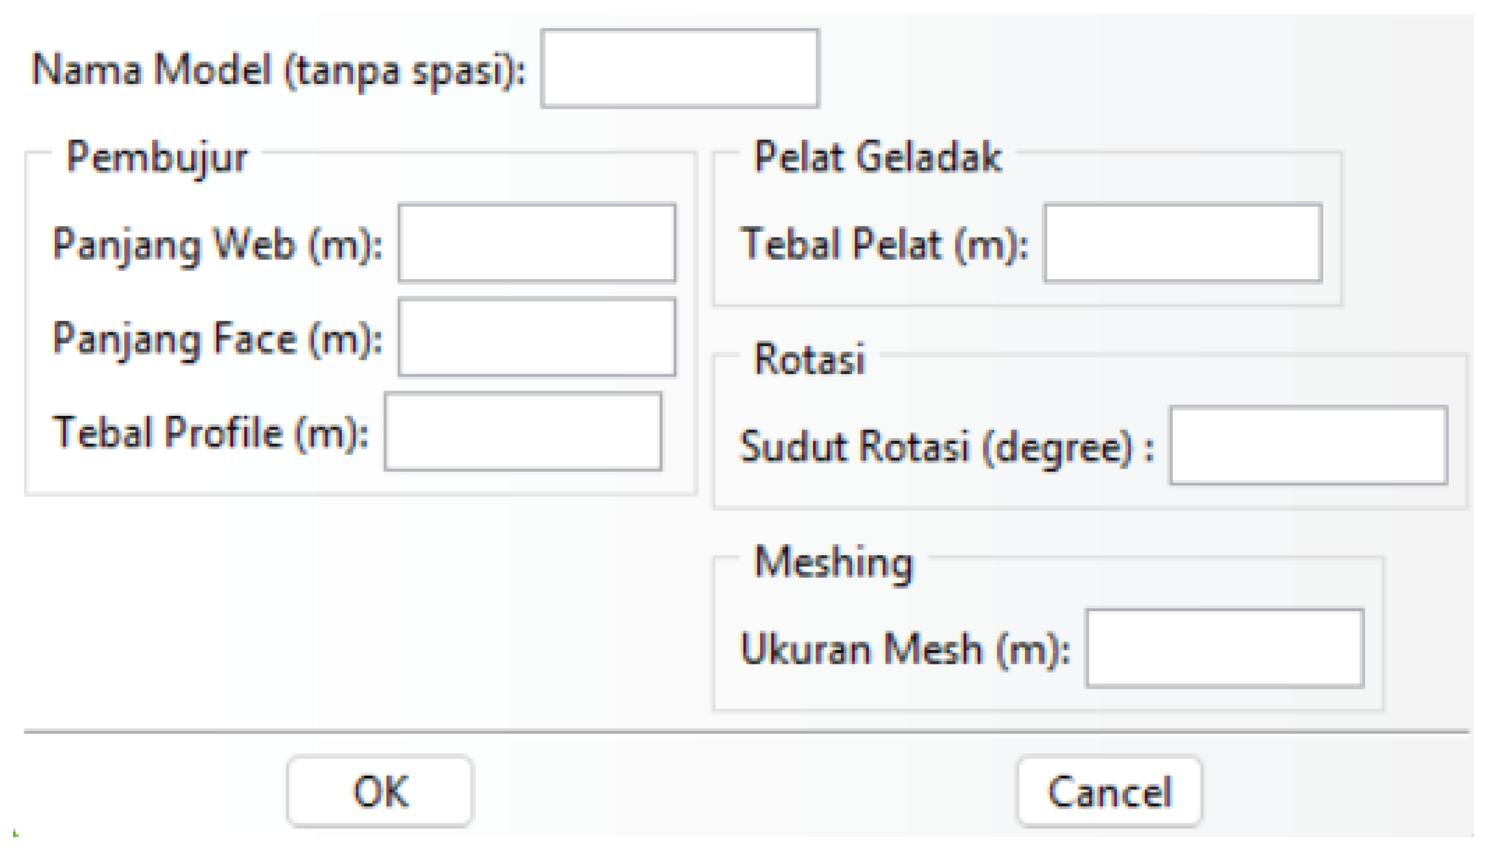Click into the Tebal Profile field
The height and width of the screenshot is (854, 1488).
[x=523, y=431]
